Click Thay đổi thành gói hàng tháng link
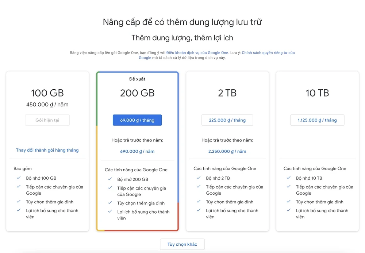This screenshot has width=365, height=253. (47, 150)
